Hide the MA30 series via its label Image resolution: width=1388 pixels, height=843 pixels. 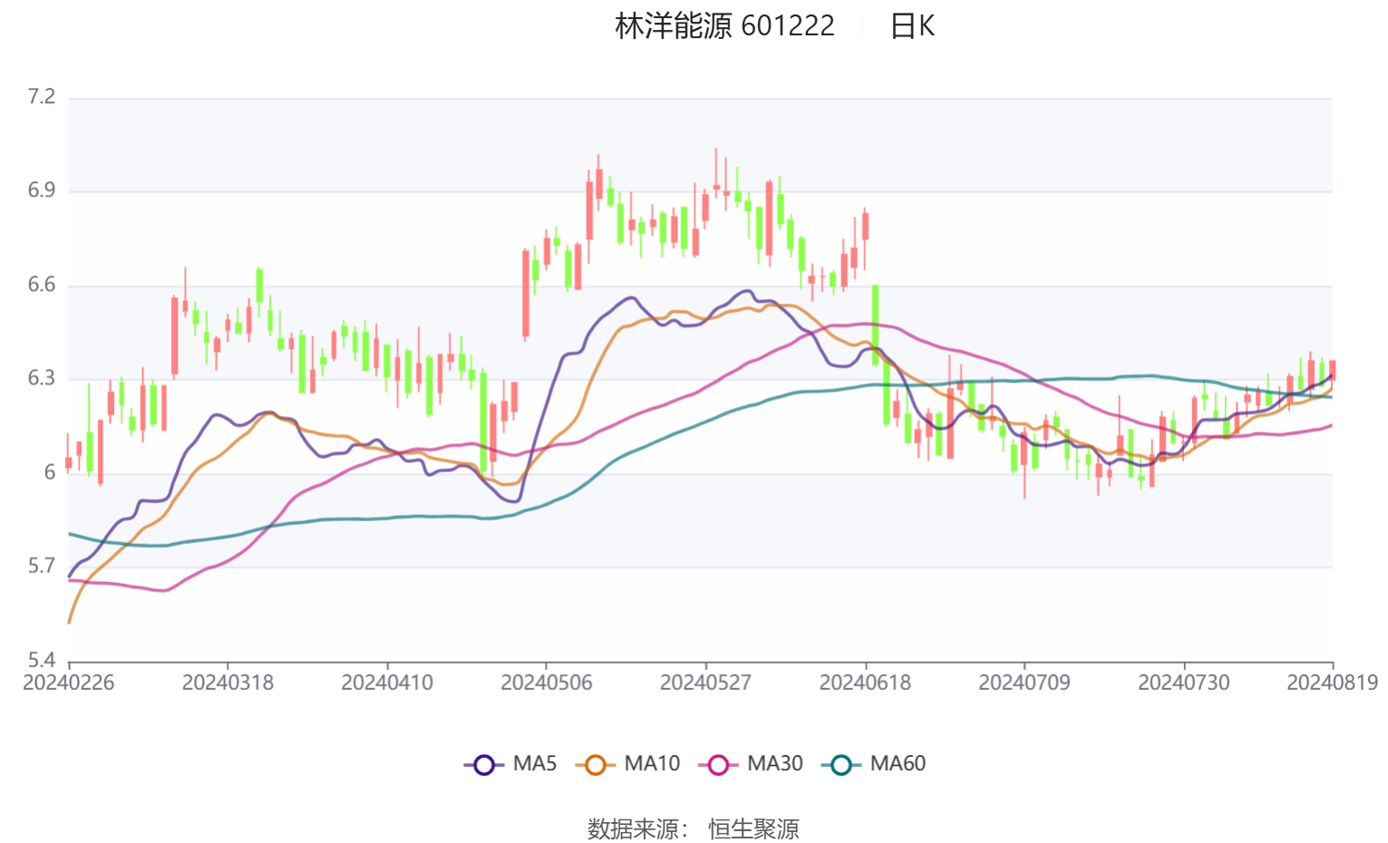pyautogui.click(x=775, y=764)
